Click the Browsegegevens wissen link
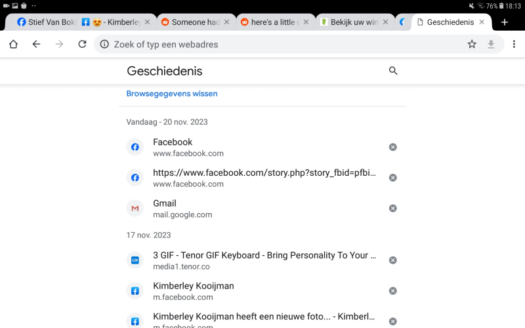Image resolution: width=525 pixels, height=328 pixels. coord(172,94)
